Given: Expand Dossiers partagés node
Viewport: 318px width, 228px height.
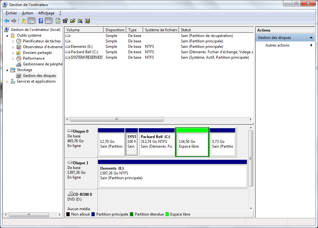Looking at the screenshot, I should 13,53.
